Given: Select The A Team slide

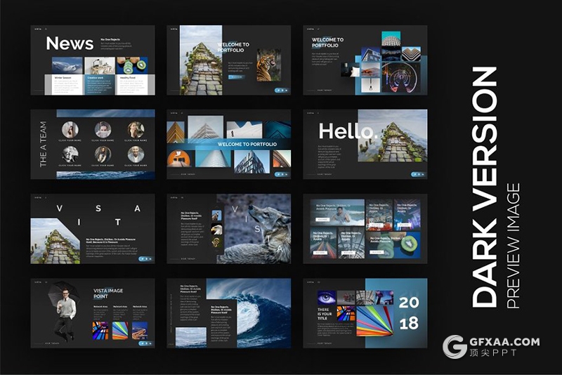Looking at the screenshot, I should click(93, 145).
